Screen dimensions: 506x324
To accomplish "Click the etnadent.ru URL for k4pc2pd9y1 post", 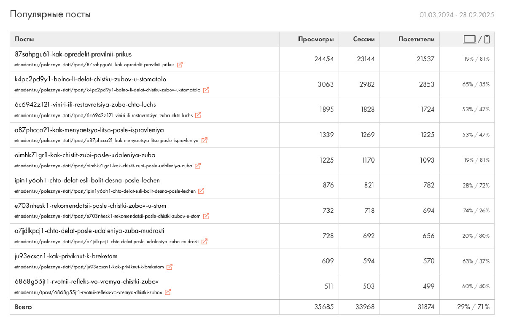I will pos(108,90).
